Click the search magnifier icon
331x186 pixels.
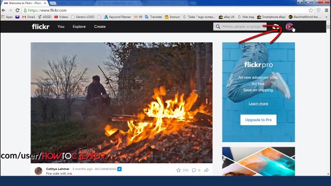[218, 26]
